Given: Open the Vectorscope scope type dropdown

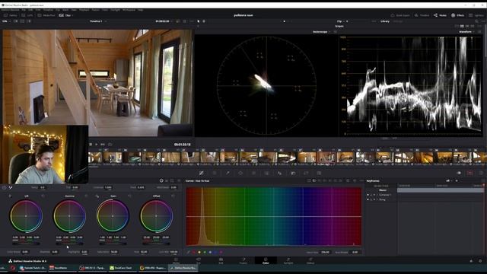Looking at the screenshot, I should coord(321,32).
